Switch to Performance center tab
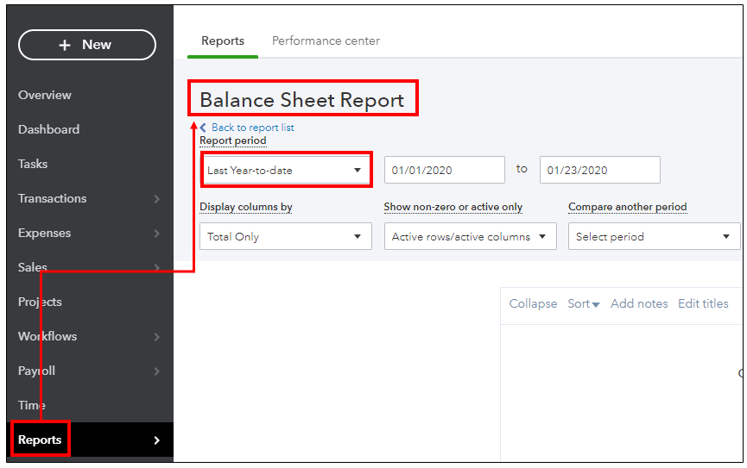Viewport: 747px width, 468px height. click(326, 41)
